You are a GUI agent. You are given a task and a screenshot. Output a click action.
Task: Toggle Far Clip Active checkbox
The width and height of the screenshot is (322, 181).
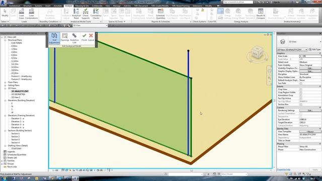pos(301,99)
